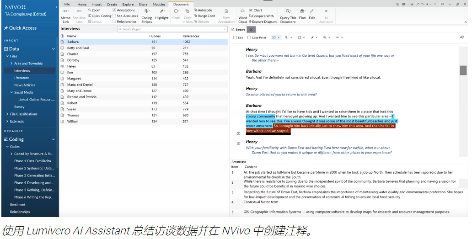Open the Create ribbon tab
472x239 pixels.
coord(112,5)
